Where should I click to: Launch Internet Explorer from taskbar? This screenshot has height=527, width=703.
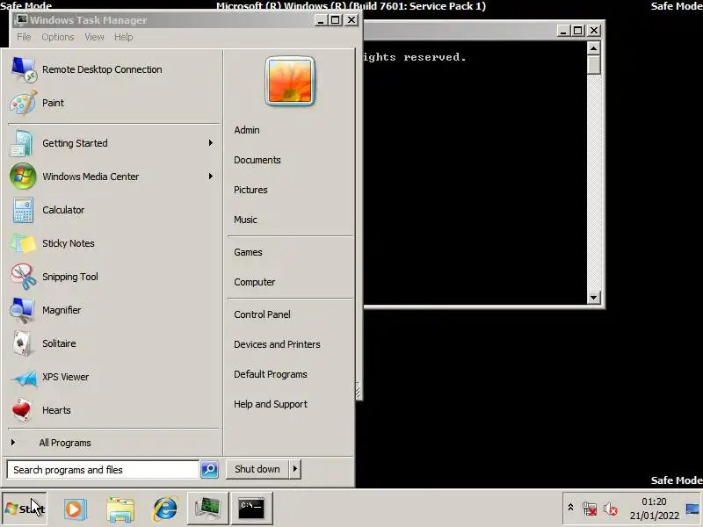tap(165, 509)
